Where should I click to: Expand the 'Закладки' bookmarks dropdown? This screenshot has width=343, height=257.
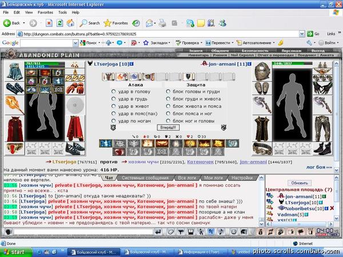point(169,43)
